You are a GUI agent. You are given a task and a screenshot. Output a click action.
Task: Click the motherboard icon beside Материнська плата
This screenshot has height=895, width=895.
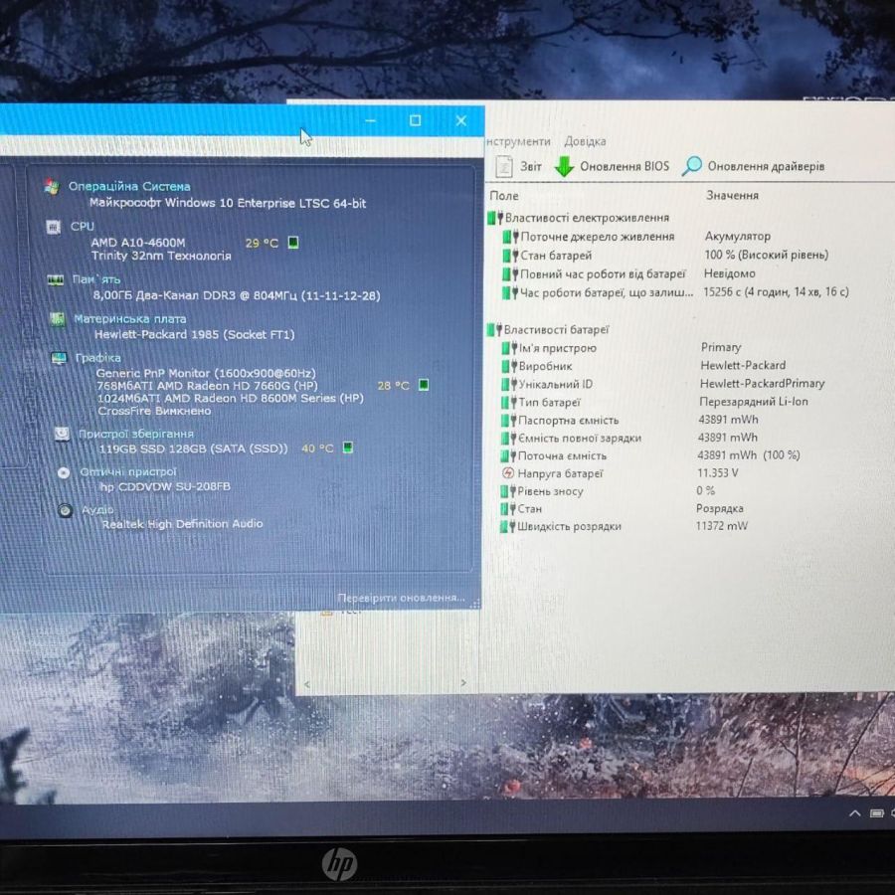click(57, 318)
